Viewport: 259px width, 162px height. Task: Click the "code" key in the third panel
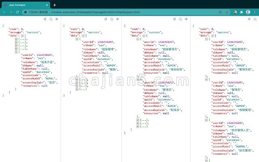[135, 29]
